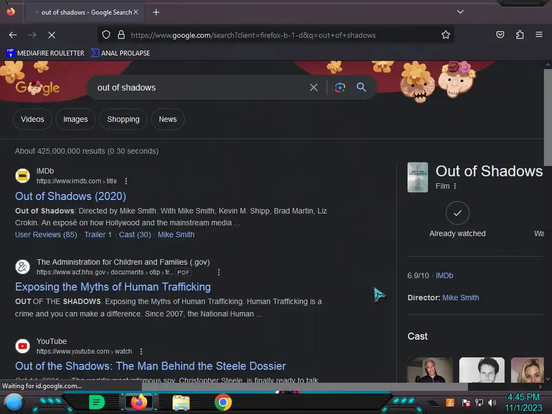Viewport: 552px width, 414px height.
Task: Click the Administration for Children and Families favicon
Action: tap(23, 267)
